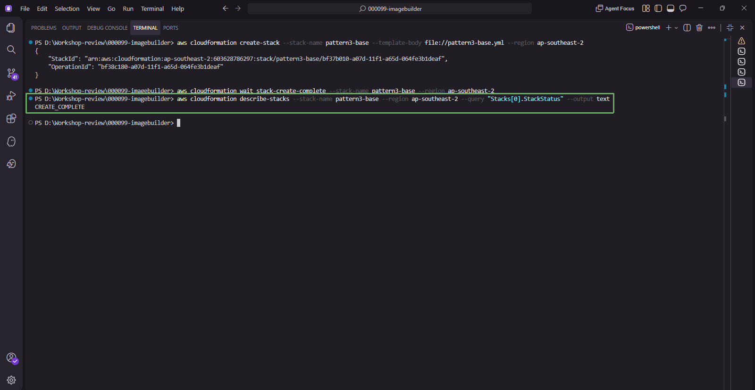Open the Go menu

(x=111, y=8)
